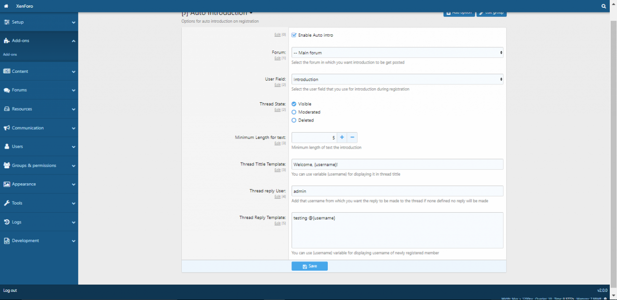Go to the admin home icon
The image size is (617, 300).
click(6, 6)
